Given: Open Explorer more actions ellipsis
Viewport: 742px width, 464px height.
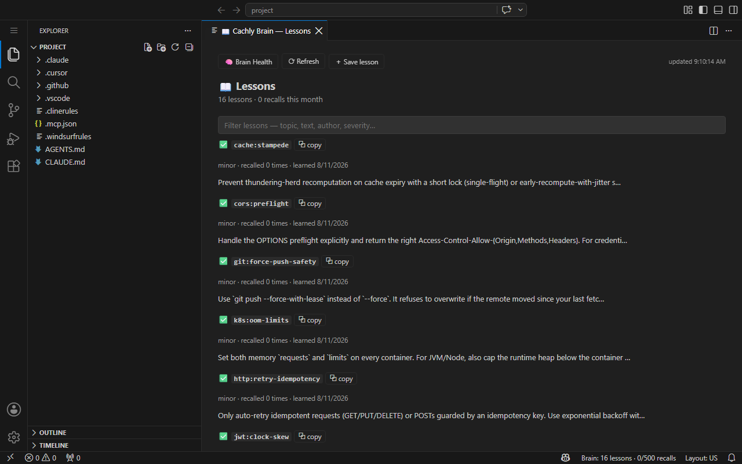Looking at the screenshot, I should [x=188, y=31].
